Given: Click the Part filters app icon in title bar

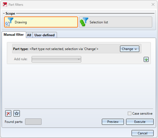Looking at the screenshot, I should [x=5, y=5].
